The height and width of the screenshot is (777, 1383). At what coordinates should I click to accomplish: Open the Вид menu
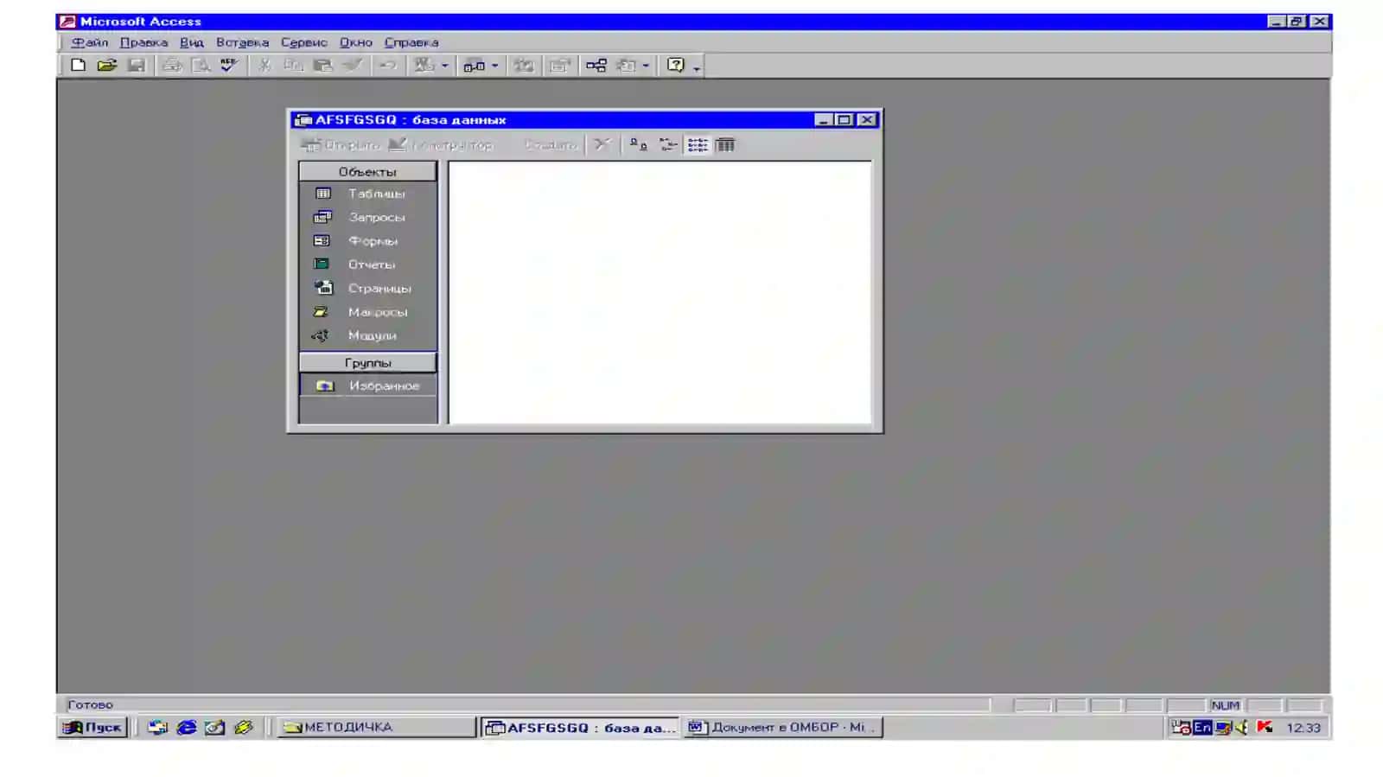(192, 42)
